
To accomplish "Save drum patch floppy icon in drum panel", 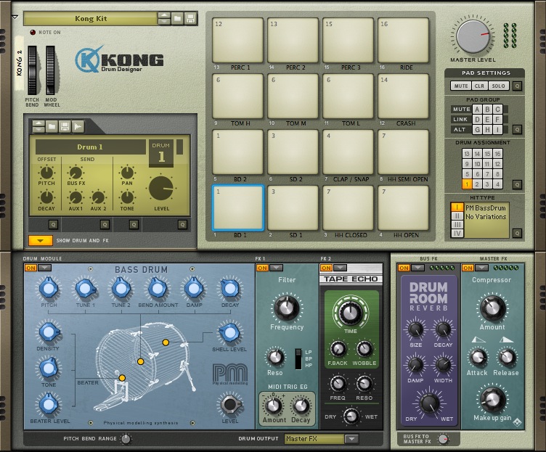I will [x=65, y=127].
